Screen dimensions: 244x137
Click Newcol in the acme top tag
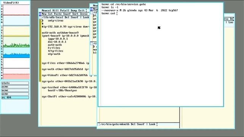pos(46,10)
